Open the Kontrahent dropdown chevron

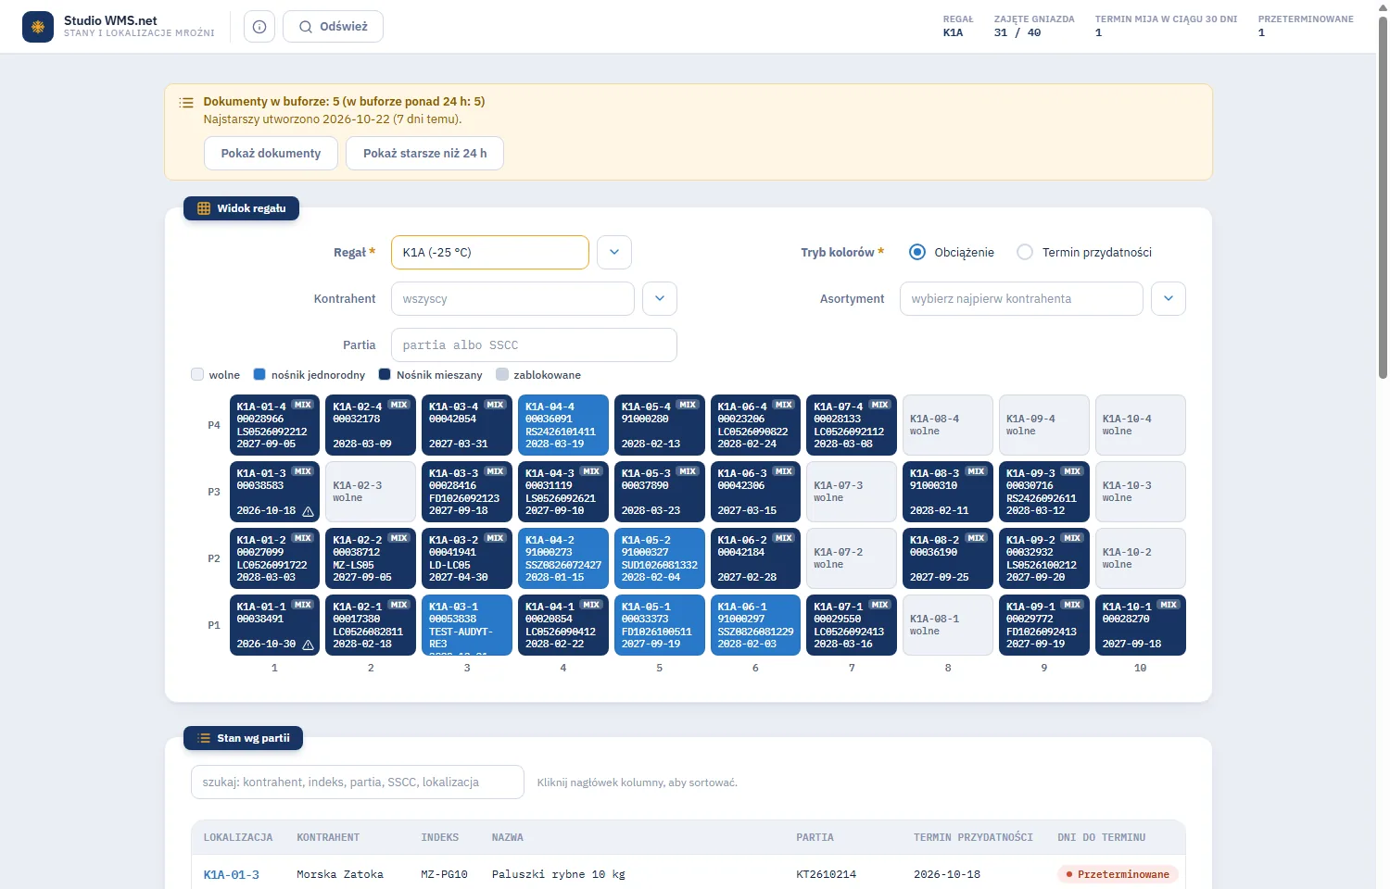point(660,298)
